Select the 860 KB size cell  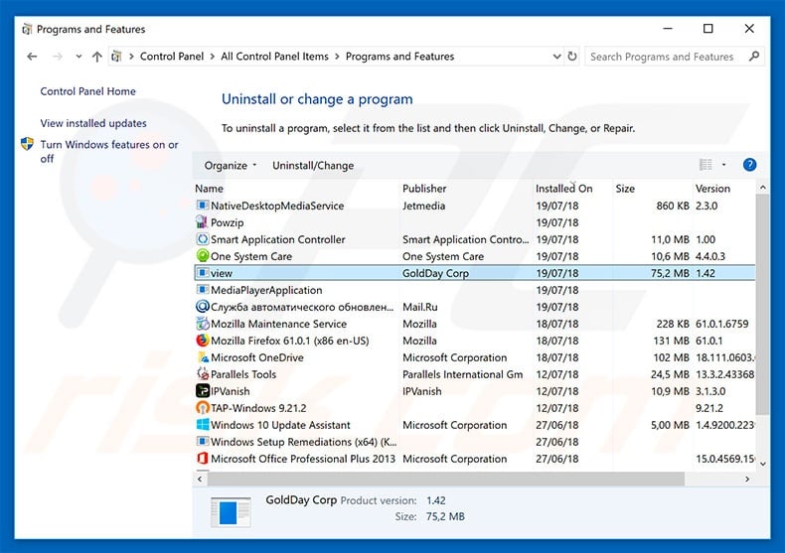click(673, 206)
